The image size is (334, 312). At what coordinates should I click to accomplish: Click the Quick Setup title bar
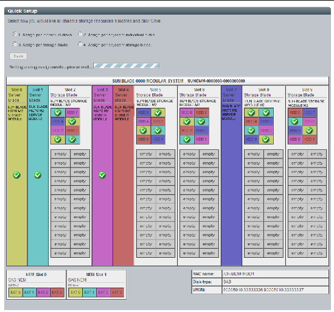point(167,11)
